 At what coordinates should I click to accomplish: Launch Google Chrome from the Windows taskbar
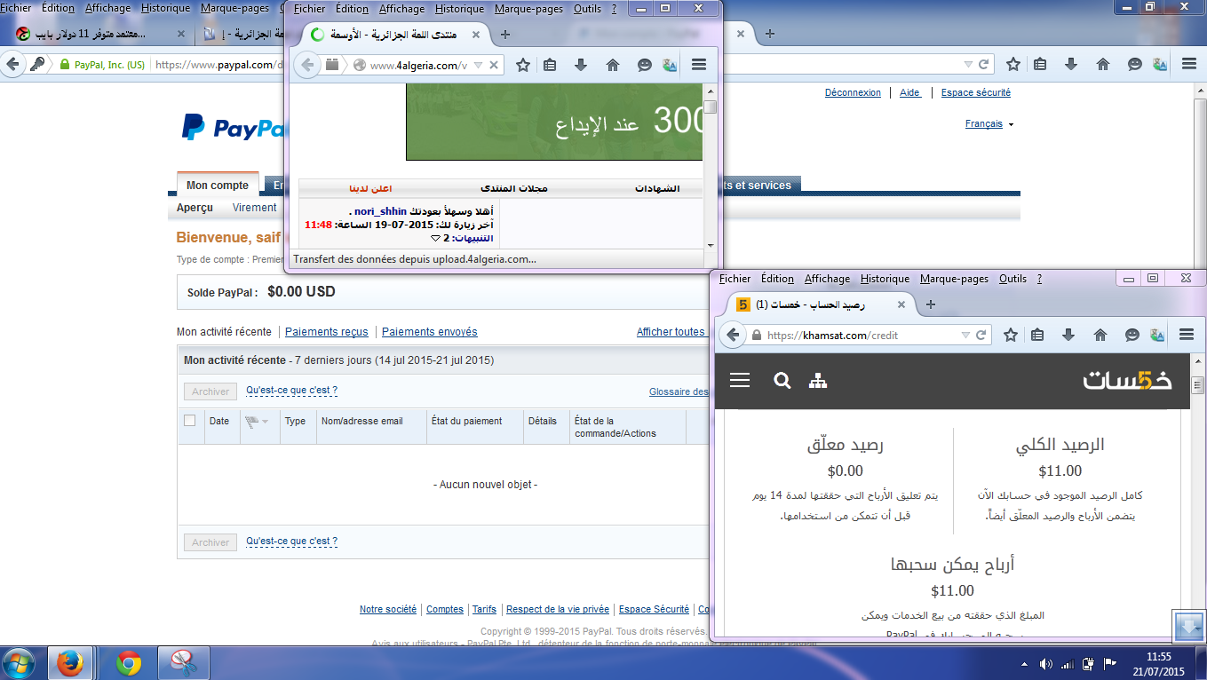pyautogui.click(x=129, y=662)
